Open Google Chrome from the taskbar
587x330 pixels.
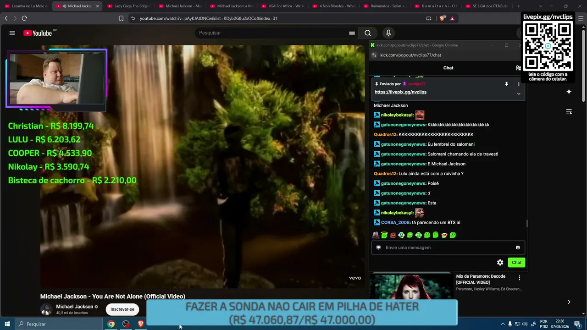[x=111, y=324]
